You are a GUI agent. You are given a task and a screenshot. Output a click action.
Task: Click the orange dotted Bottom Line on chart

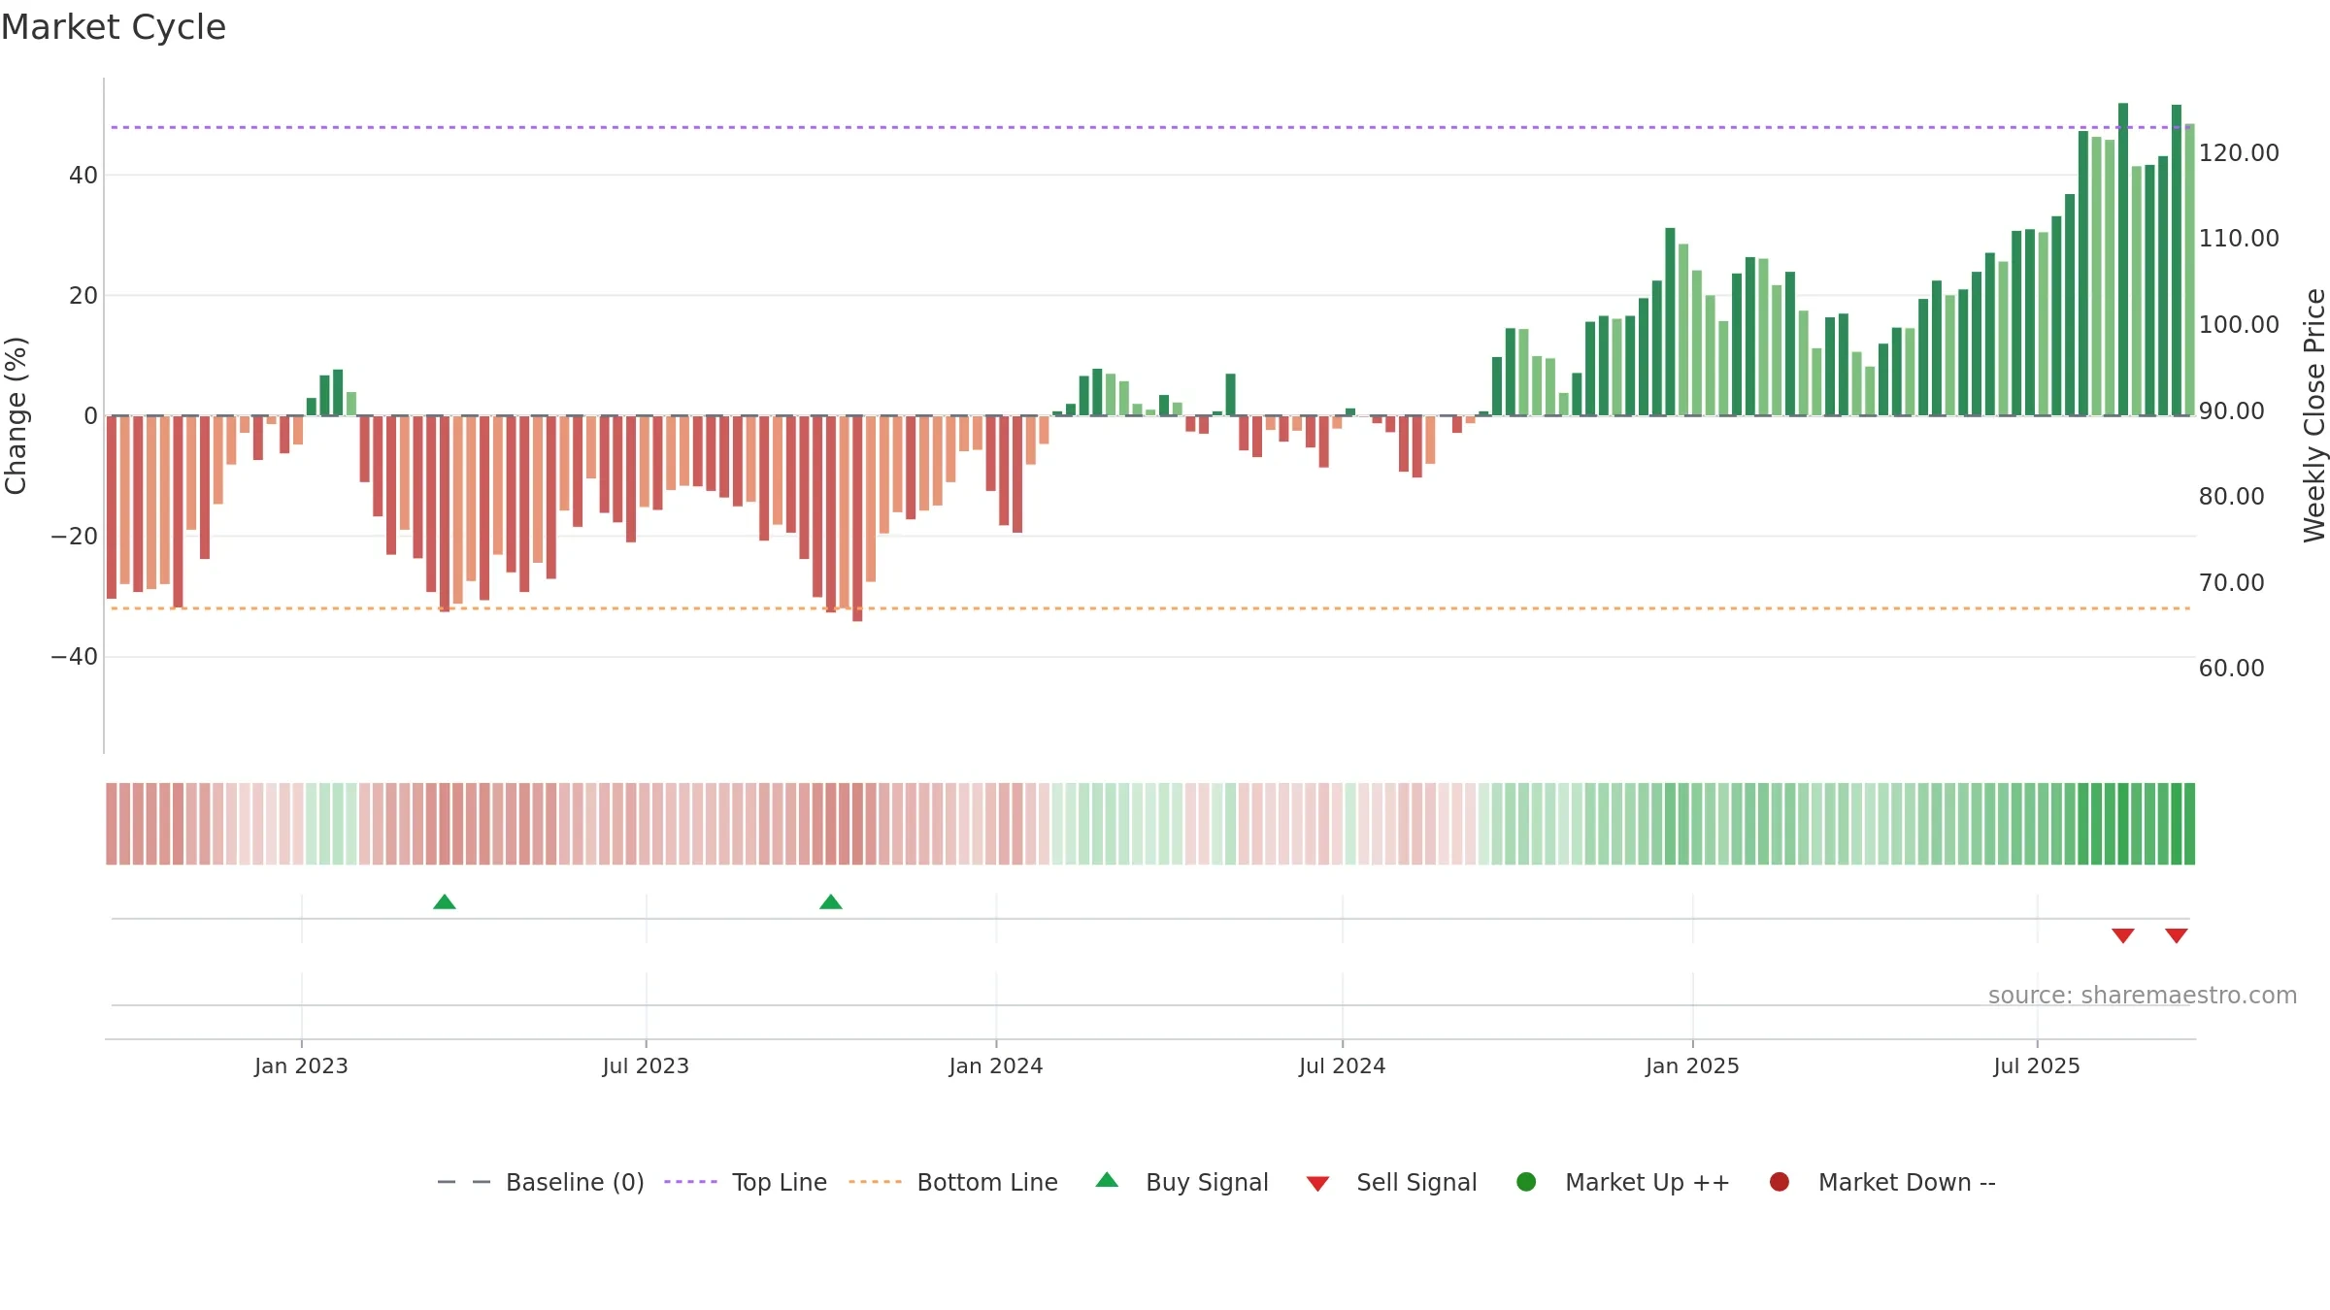point(1150,608)
